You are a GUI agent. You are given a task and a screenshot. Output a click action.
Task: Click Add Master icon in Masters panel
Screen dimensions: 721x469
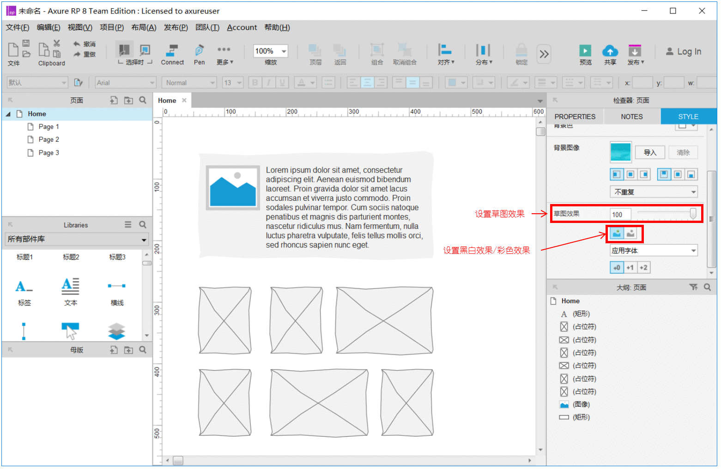point(114,350)
